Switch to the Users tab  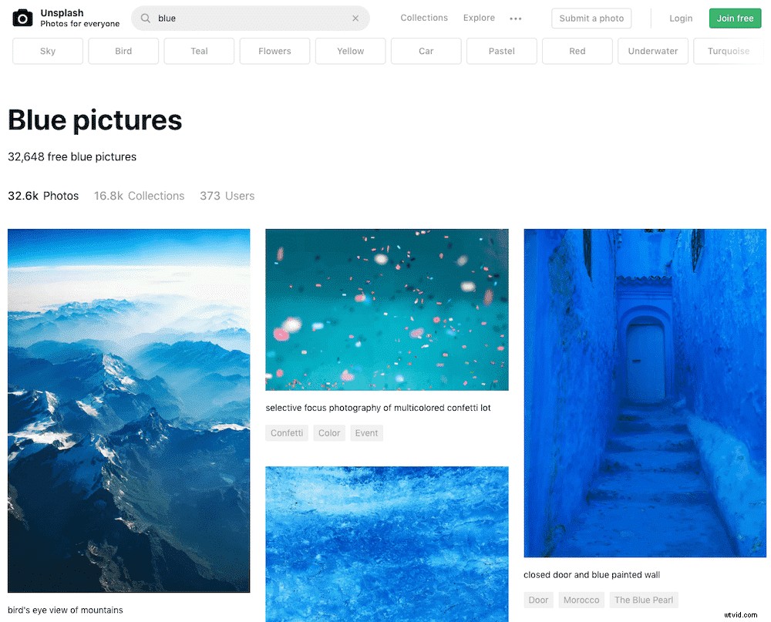click(227, 196)
